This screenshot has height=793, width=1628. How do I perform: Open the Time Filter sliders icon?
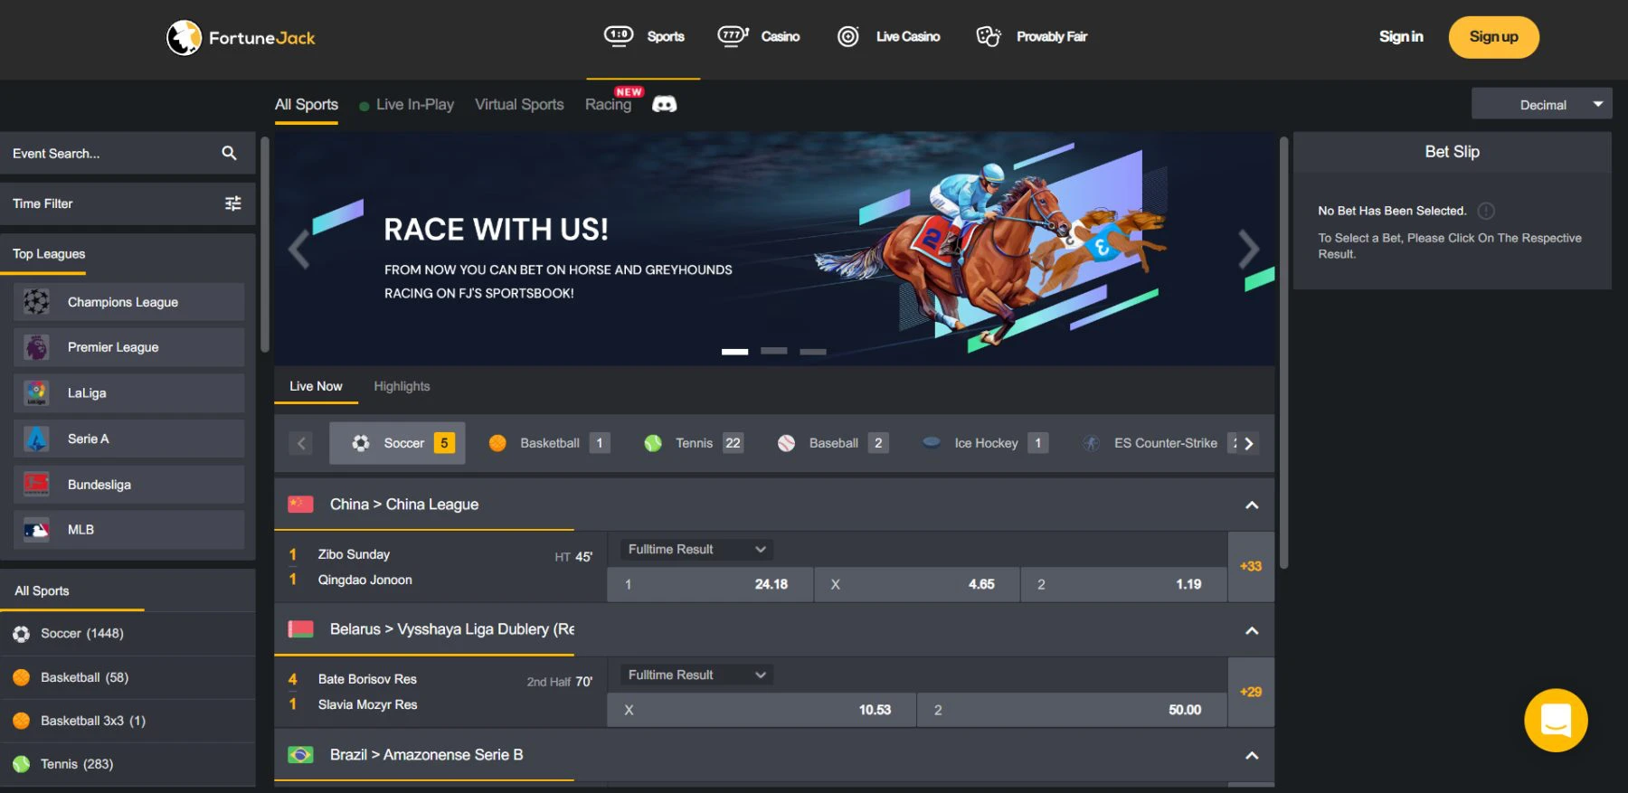coord(233,203)
